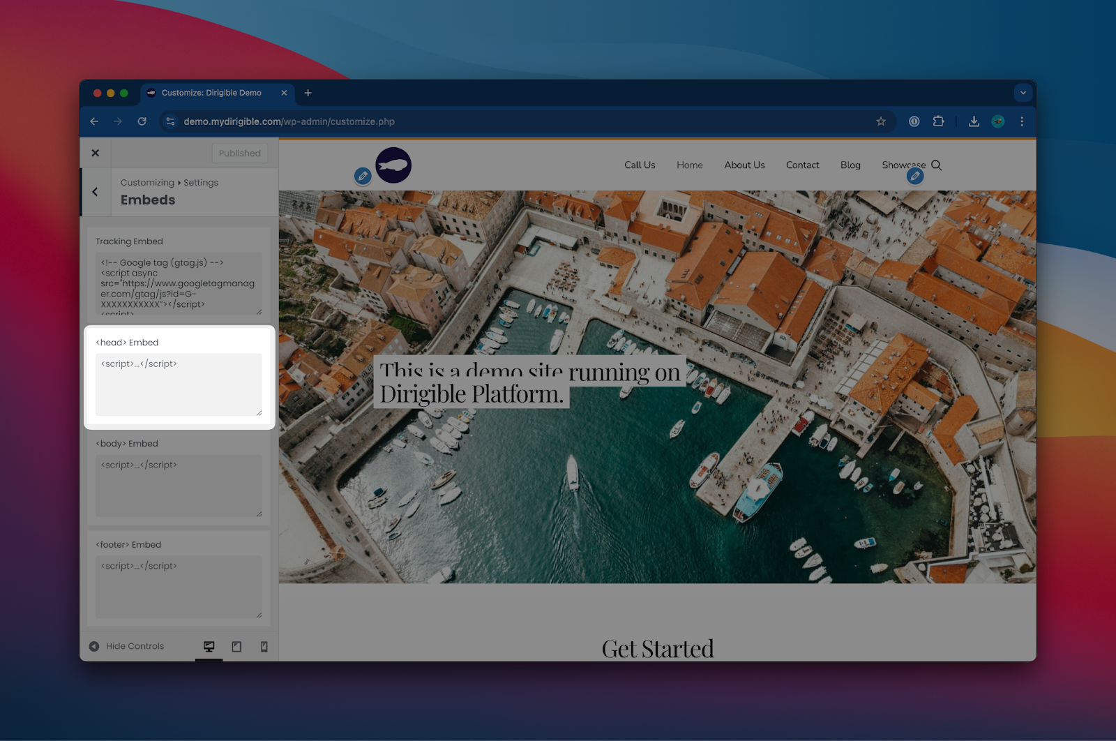The width and height of the screenshot is (1116, 741).
Task: Click the Tracking Embed label
Action: pos(129,241)
